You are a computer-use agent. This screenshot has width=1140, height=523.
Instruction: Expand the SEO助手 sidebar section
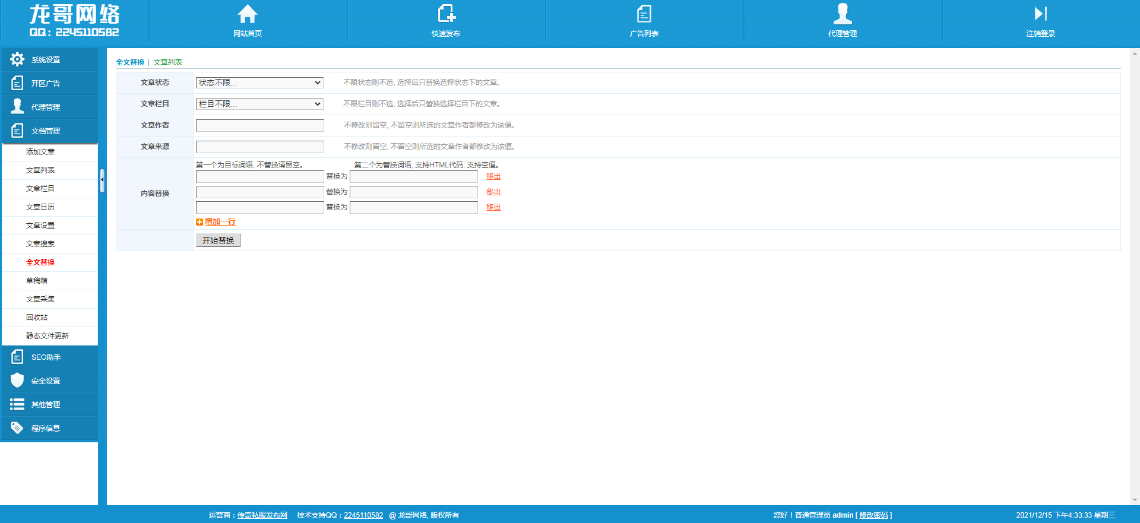50,357
